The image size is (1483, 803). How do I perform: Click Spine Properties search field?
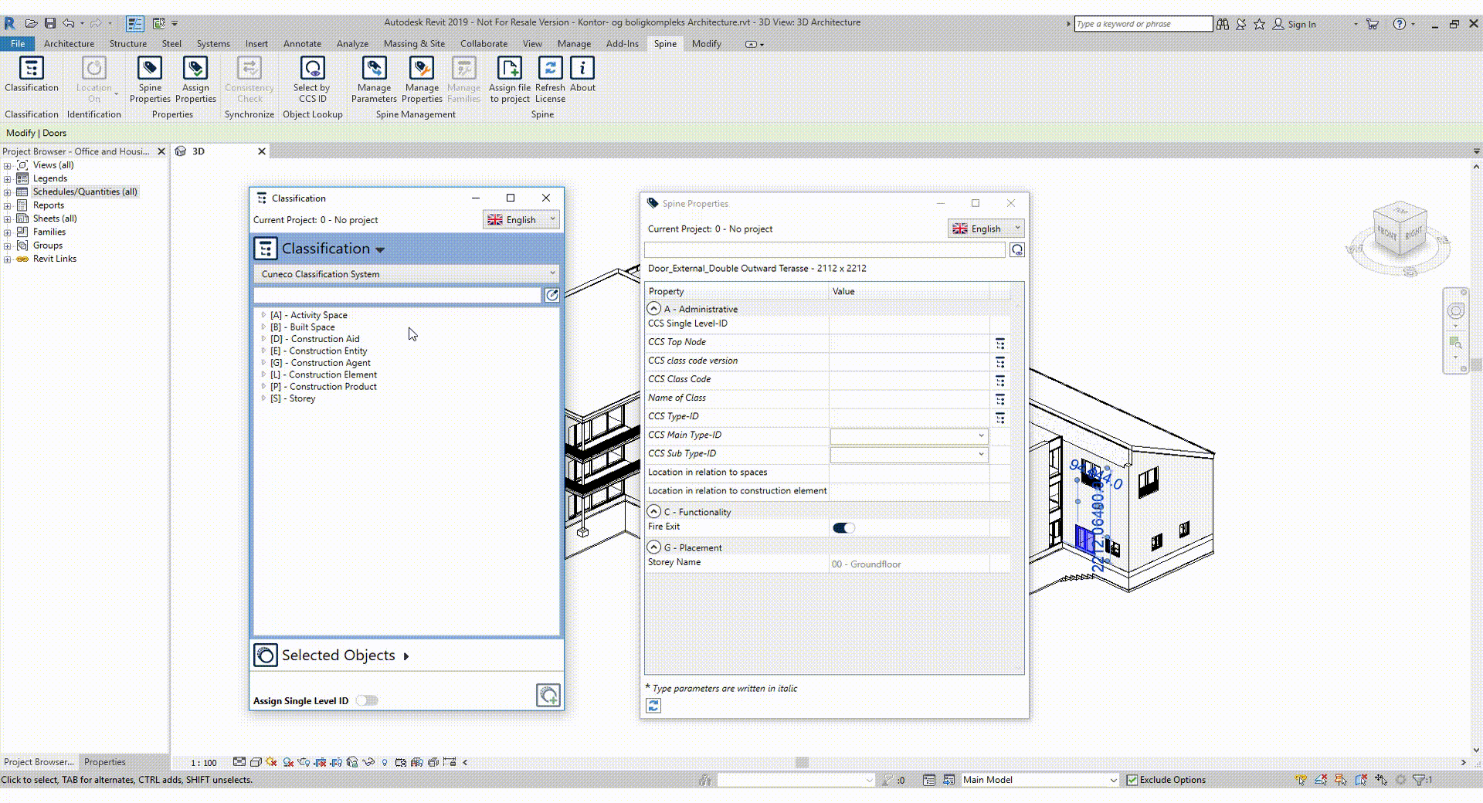click(825, 250)
